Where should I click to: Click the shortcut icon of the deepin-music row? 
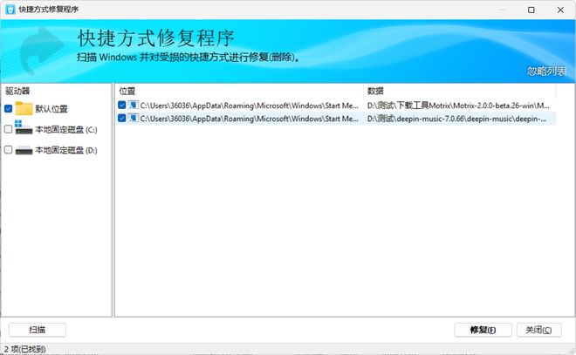point(133,119)
